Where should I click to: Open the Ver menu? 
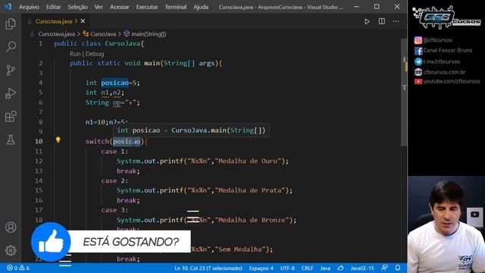[99, 7]
